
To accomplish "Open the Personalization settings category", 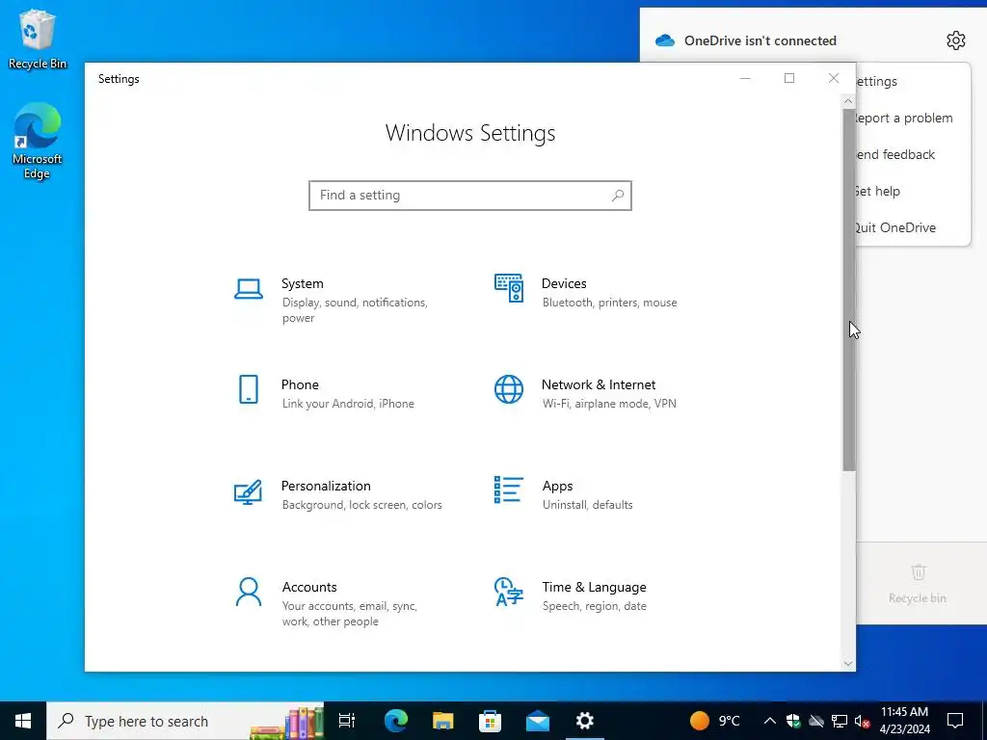I will pyautogui.click(x=340, y=494).
